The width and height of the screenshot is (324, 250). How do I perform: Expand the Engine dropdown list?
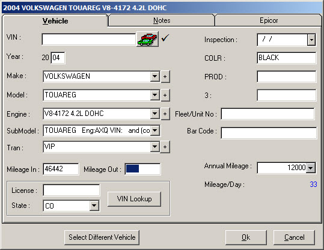pos(154,114)
